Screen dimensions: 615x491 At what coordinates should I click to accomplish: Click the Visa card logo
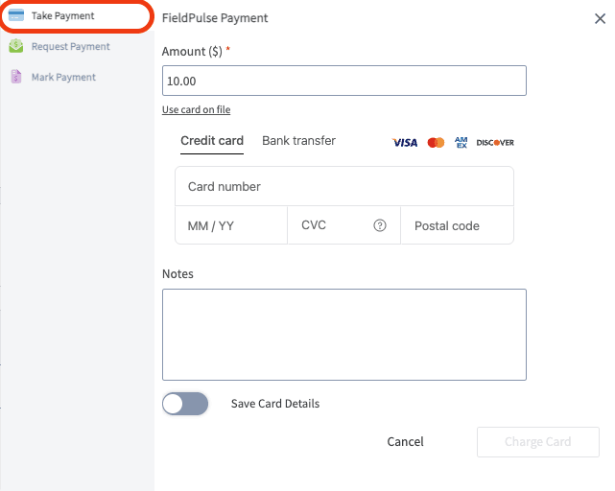405,142
